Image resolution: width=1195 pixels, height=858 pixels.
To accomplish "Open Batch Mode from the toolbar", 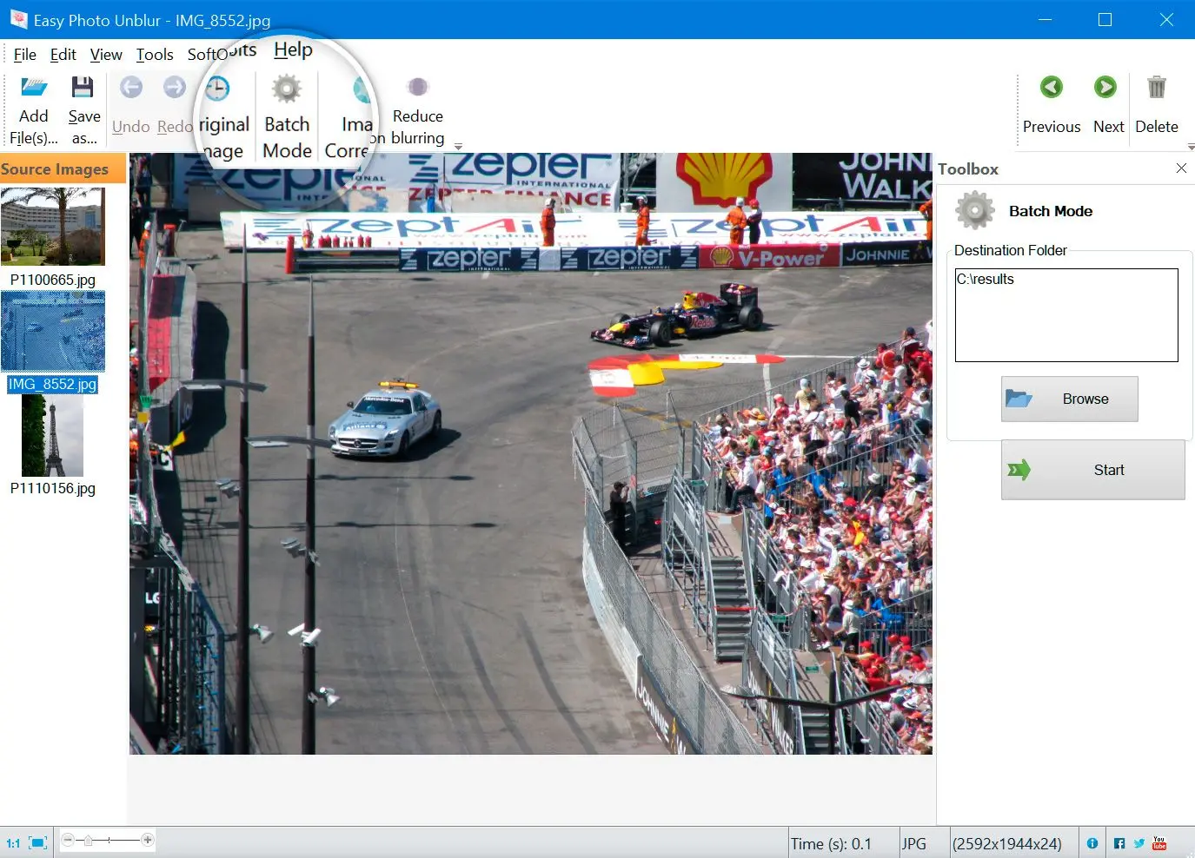I will [x=287, y=89].
